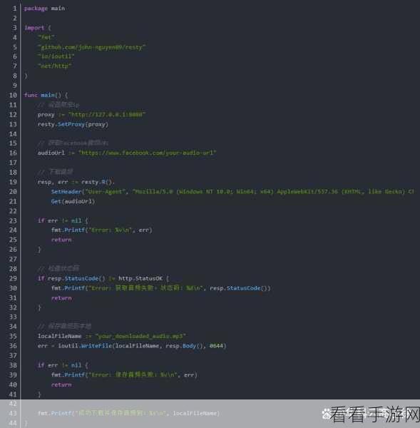The image size is (420, 428).
Task: Click the "resp.Body()" argument
Action: coord(185,346)
